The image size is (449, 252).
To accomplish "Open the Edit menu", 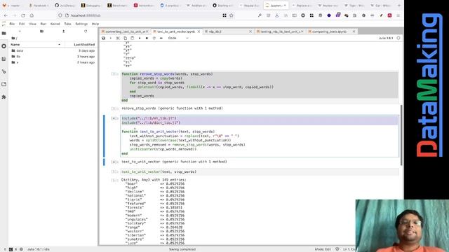I will tap(22, 24).
